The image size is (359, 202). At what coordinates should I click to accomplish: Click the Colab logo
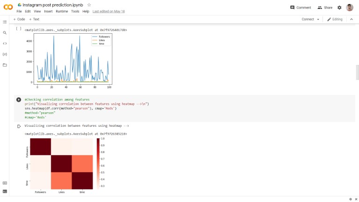click(8, 7)
